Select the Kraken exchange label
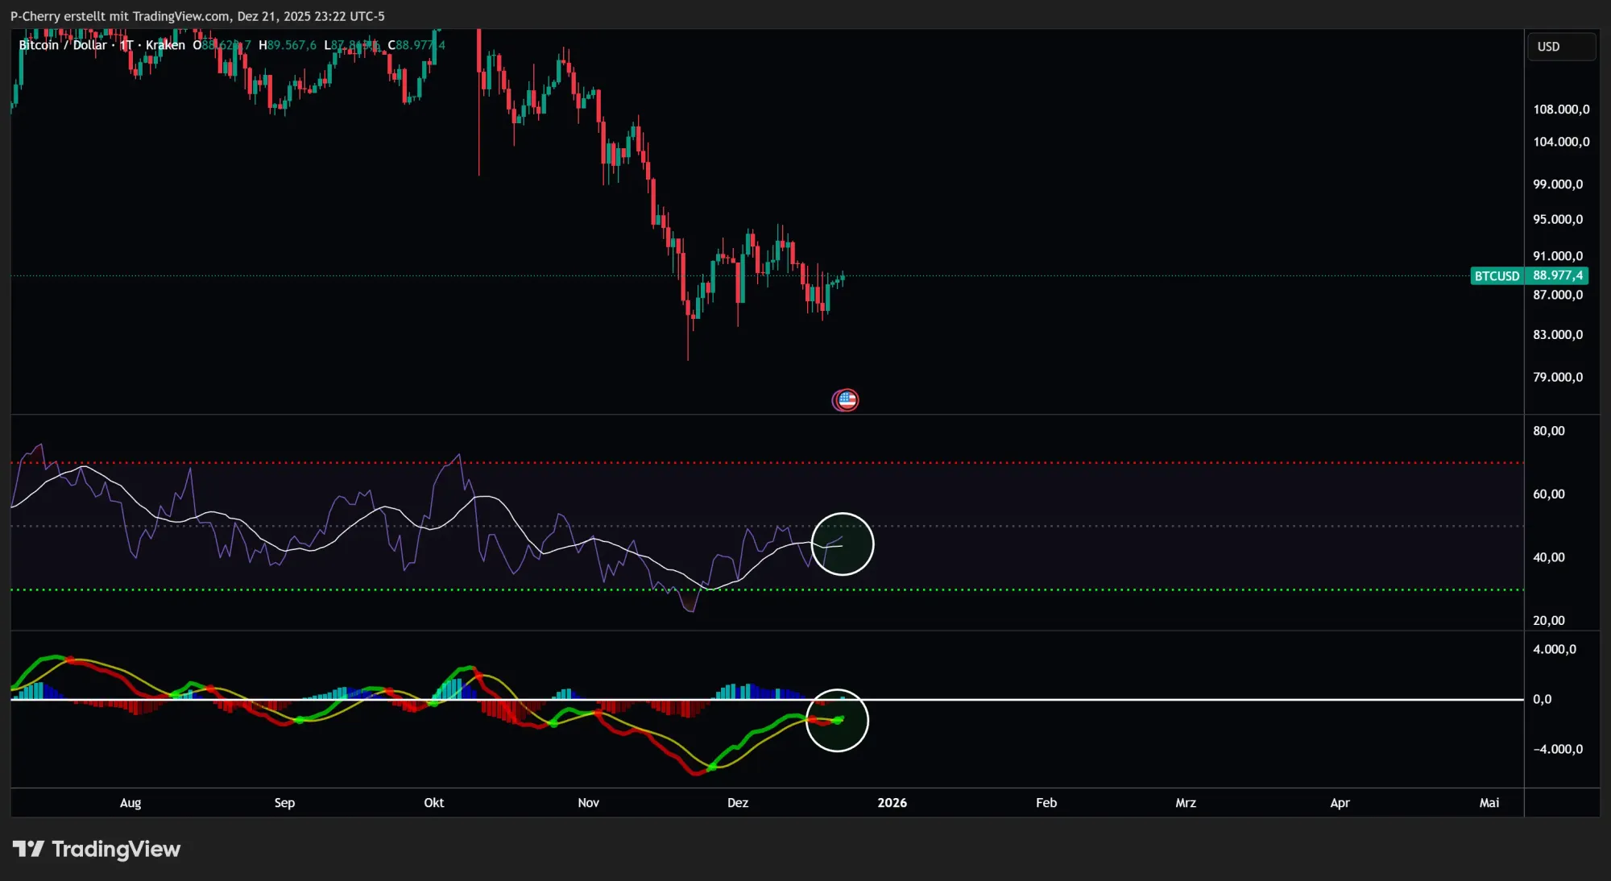The width and height of the screenshot is (1611, 881). [x=164, y=45]
